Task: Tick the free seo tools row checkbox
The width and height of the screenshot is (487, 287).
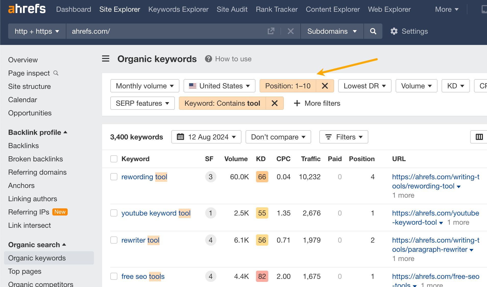Action: tap(114, 276)
